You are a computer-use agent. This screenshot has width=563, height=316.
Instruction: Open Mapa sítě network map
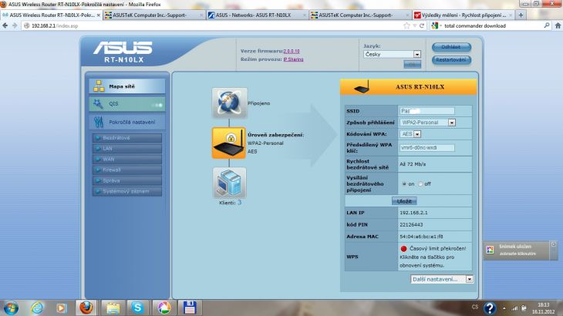[x=127, y=86]
